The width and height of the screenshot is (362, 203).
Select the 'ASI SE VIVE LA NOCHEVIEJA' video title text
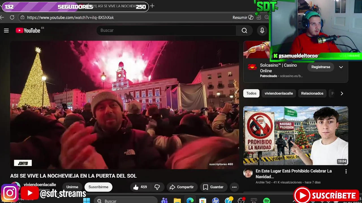click(x=74, y=176)
